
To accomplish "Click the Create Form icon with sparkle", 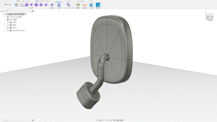I will 17,5.
